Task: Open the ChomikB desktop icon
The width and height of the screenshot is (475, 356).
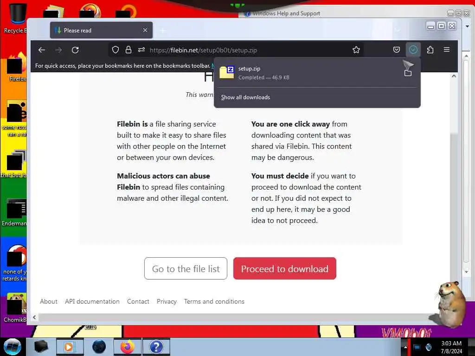Action: [15, 308]
